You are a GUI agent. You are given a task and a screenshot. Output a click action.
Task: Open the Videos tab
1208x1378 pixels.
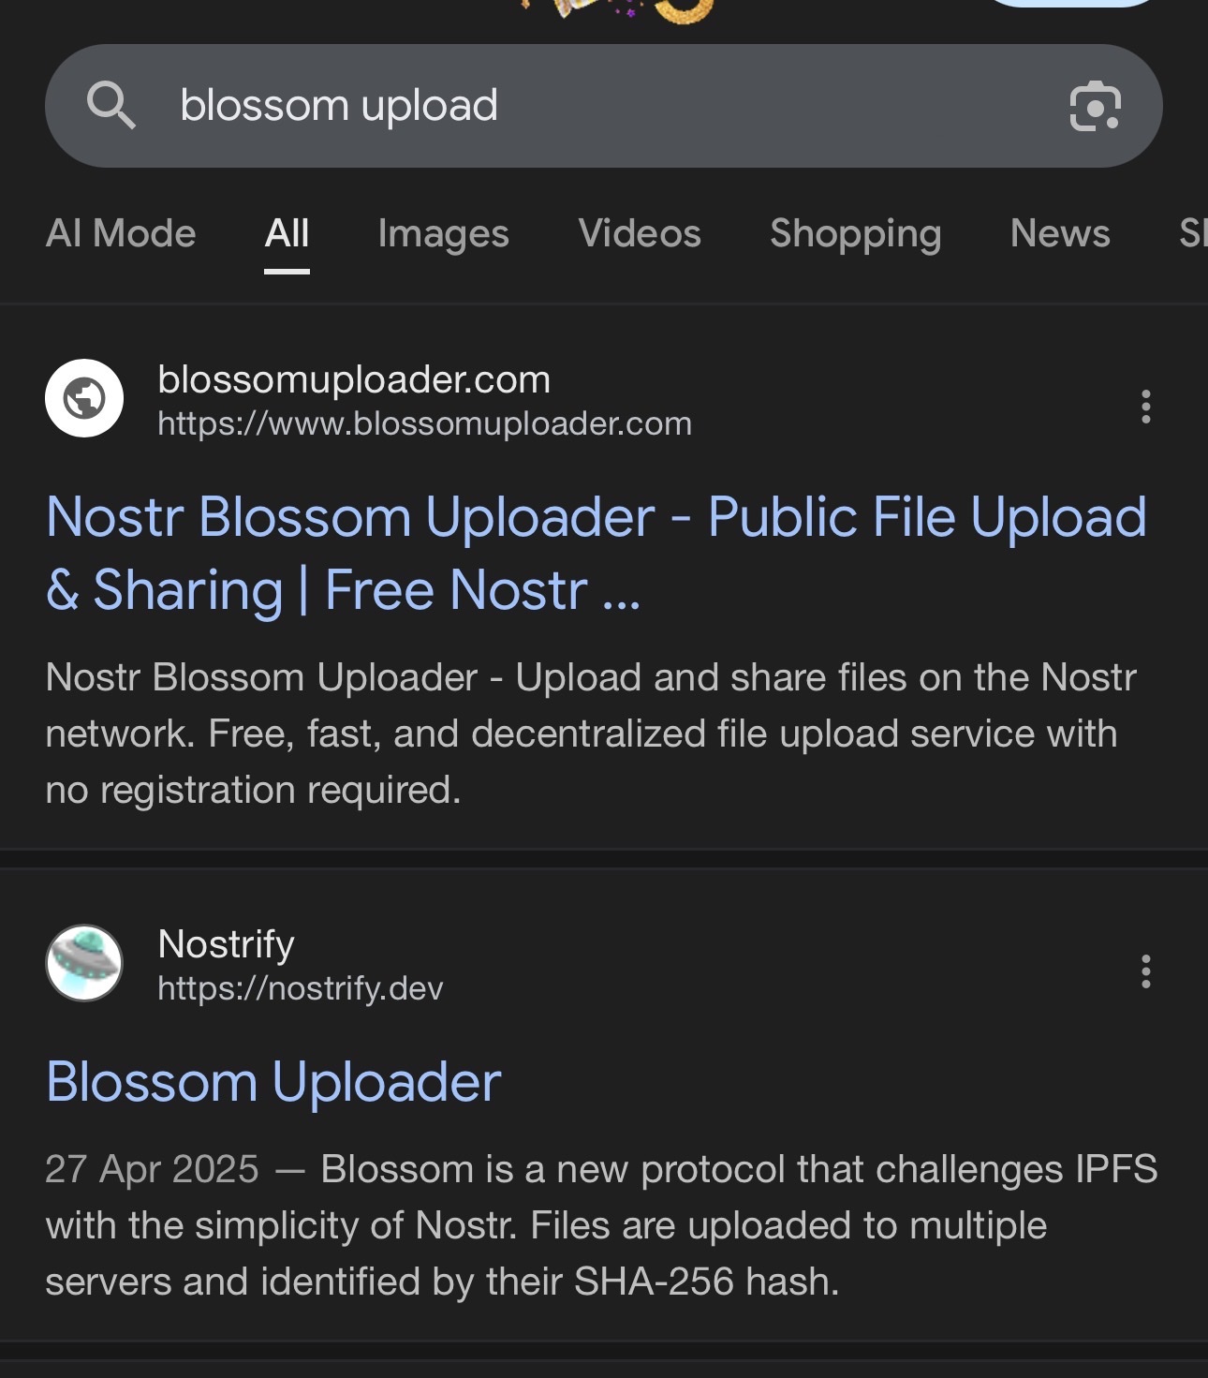(640, 233)
